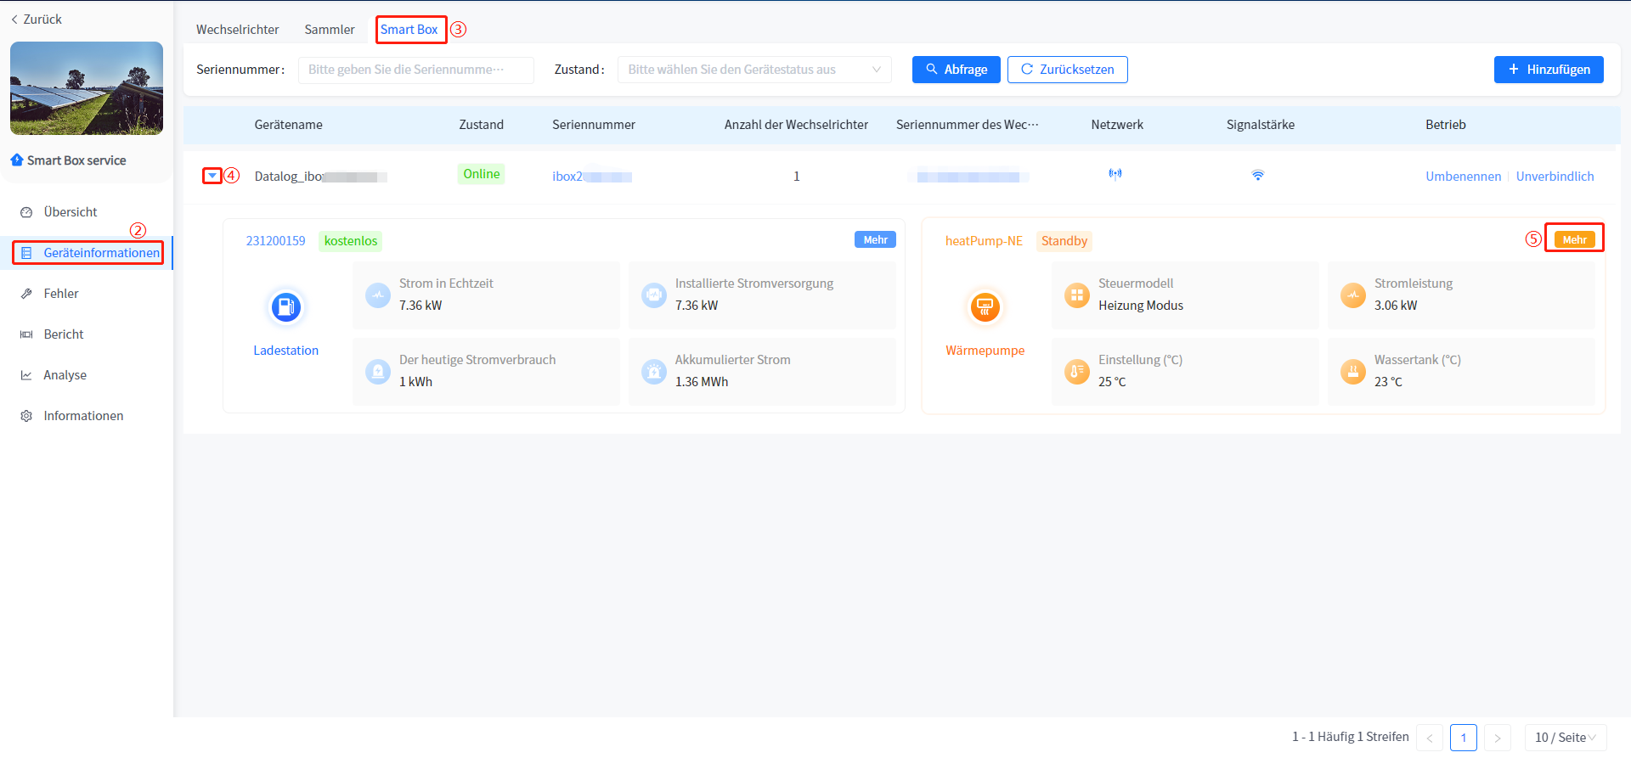
Task: Click the Signalstärke column header
Action: point(1261,125)
